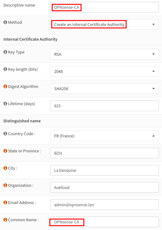The image size is (162, 230).
Task: Open the SHA256 Digest Algorithm dropdown
Action: 104,89
